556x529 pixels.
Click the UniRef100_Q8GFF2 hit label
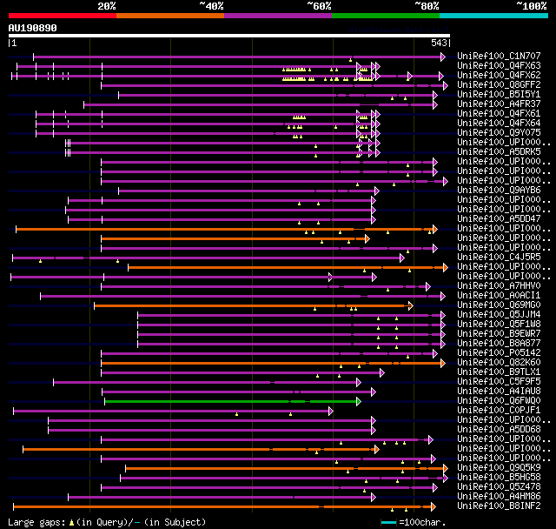click(x=499, y=85)
